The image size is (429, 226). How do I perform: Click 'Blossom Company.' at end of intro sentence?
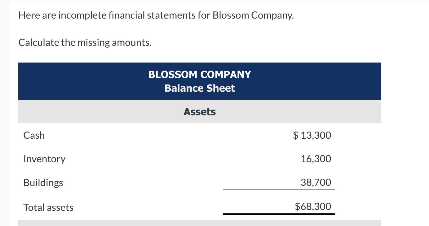tap(253, 15)
